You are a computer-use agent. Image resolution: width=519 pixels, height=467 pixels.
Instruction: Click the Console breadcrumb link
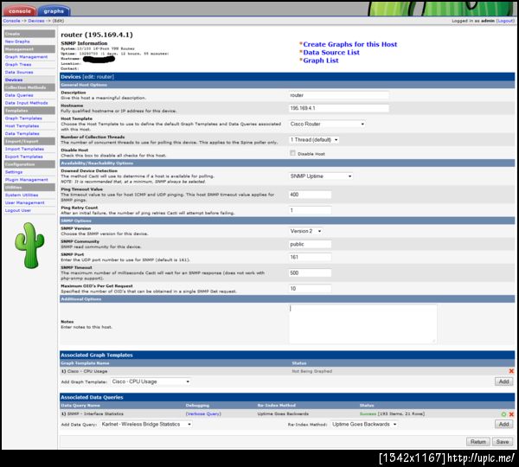(x=11, y=21)
